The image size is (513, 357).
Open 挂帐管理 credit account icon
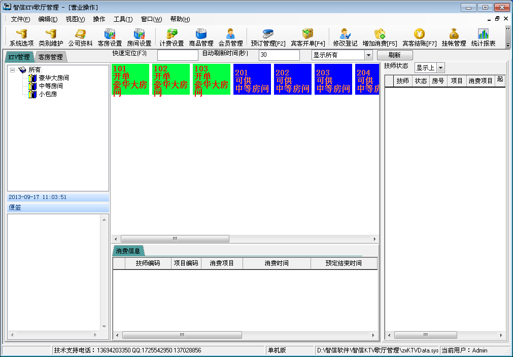pos(454,37)
